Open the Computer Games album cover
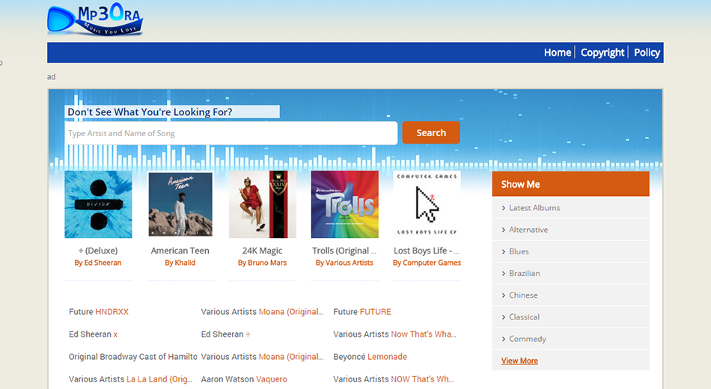Screen dimensions: 711x389 427,204
